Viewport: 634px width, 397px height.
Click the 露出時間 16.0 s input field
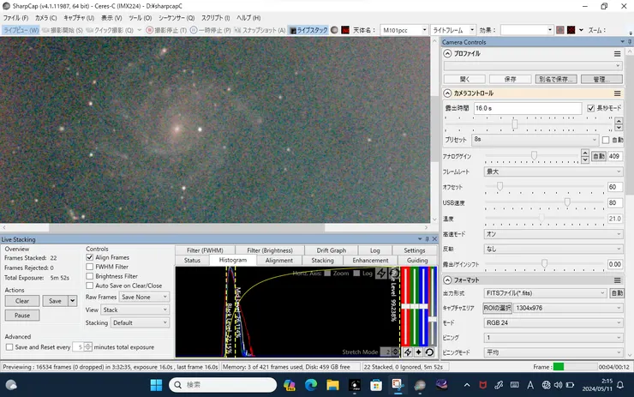[528, 108]
